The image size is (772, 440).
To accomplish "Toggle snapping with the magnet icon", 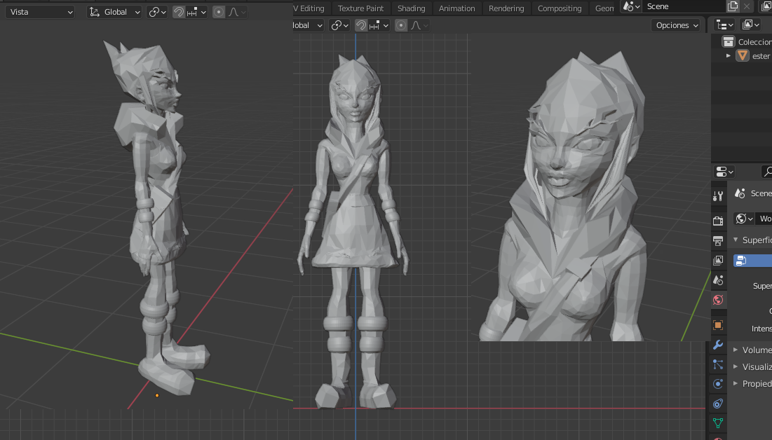I will click(178, 12).
